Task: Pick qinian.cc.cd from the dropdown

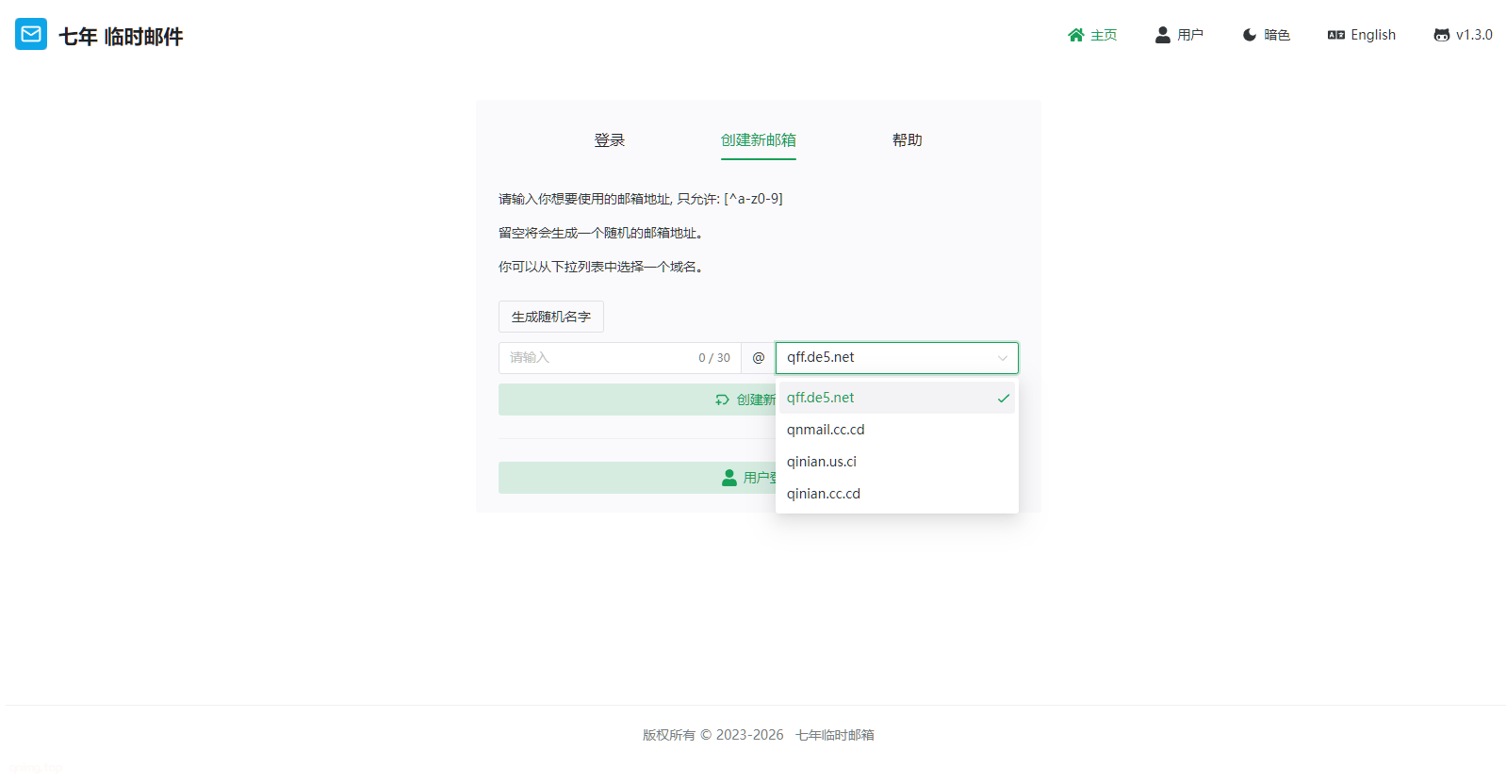Action: click(823, 494)
